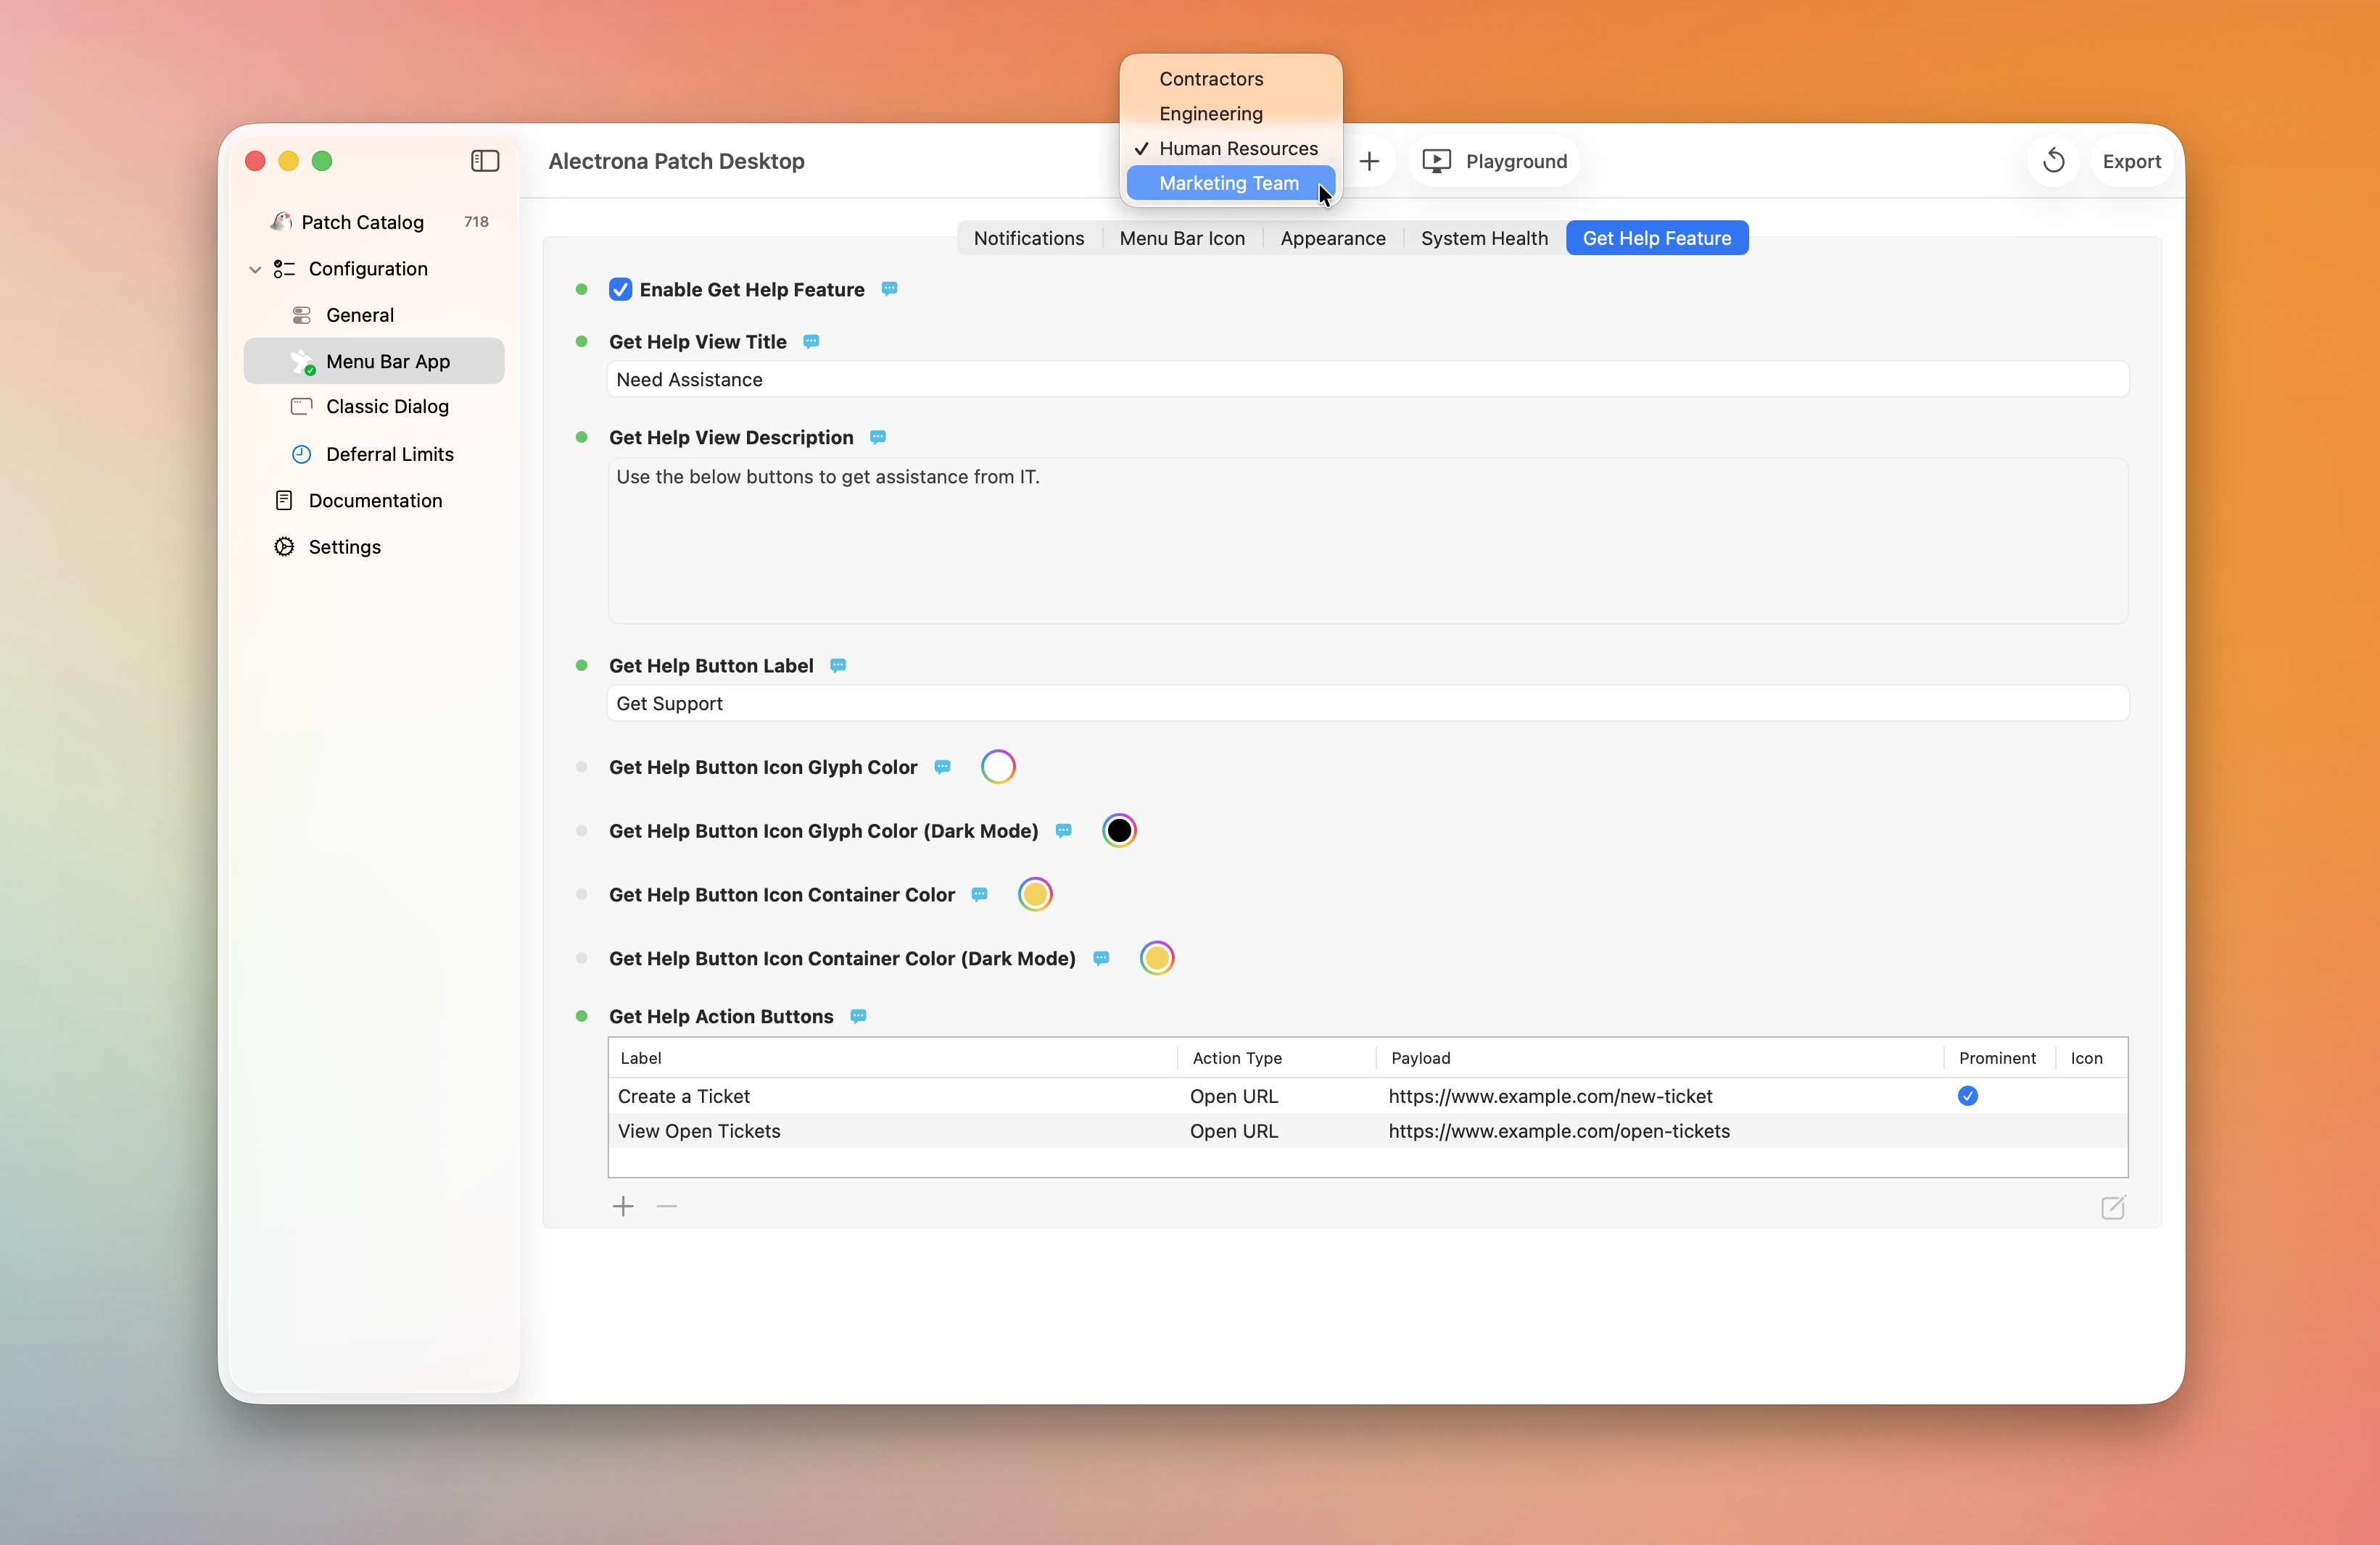Switch to the Menu Bar Icon tab
The width and height of the screenshot is (2380, 1545).
[x=1182, y=238]
